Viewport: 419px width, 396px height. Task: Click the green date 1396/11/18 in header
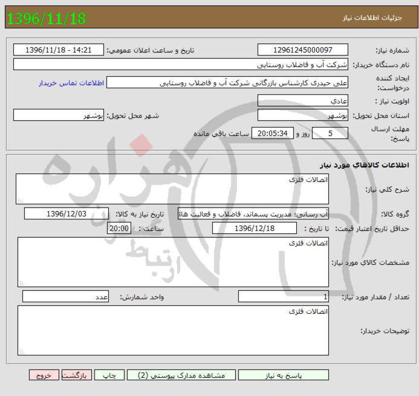coord(46,18)
